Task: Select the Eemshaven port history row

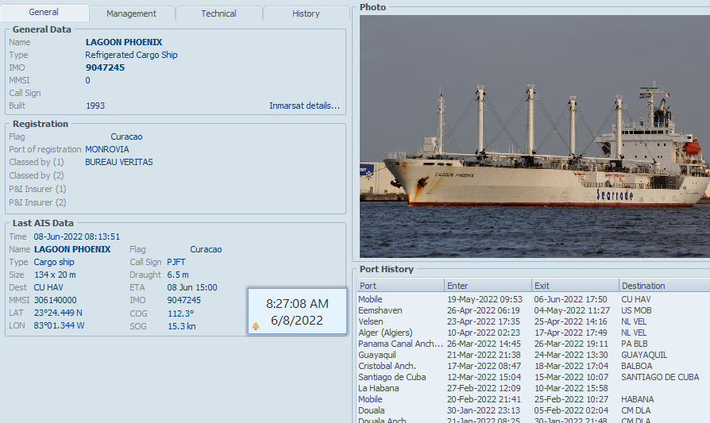Action: tap(534, 311)
